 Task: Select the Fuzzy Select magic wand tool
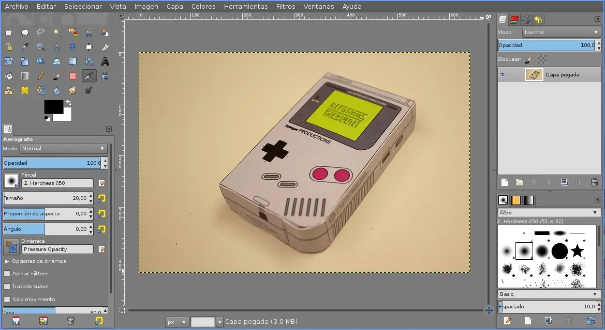click(57, 33)
